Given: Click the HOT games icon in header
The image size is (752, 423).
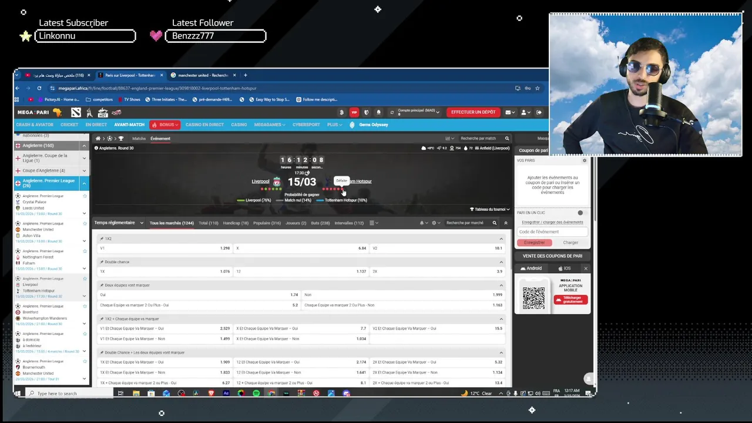Looking at the screenshot, I should [x=103, y=112].
